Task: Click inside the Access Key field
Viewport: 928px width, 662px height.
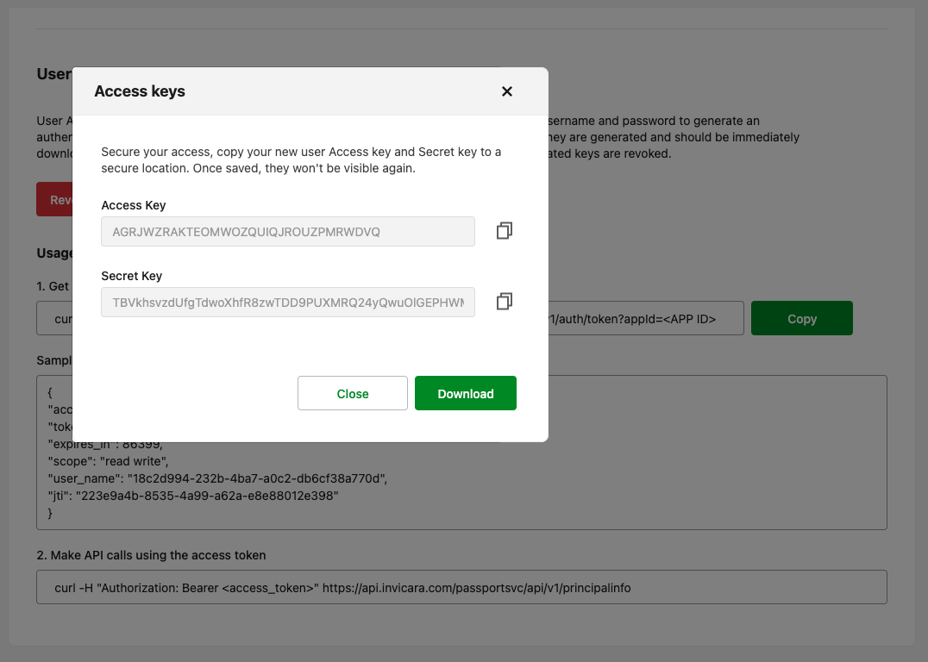Action: pyautogui.click(x=287, y=231)
